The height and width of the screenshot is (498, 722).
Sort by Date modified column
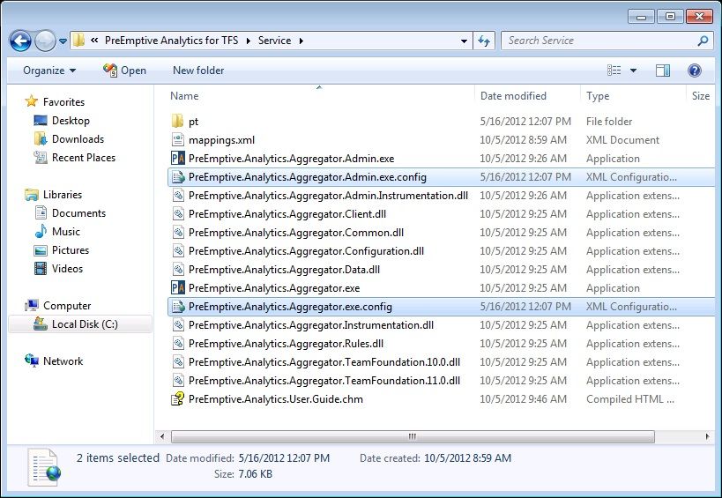pyautogui.click(x=513, y=96)
